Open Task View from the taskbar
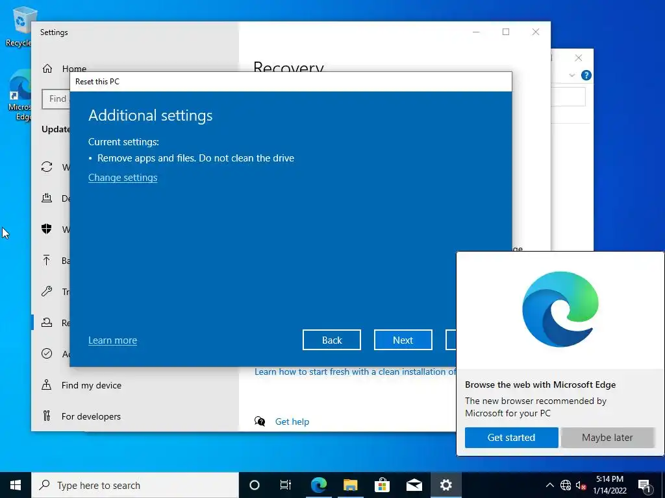The width and height of the screenshot is (665, 498). tap(286, 485)
